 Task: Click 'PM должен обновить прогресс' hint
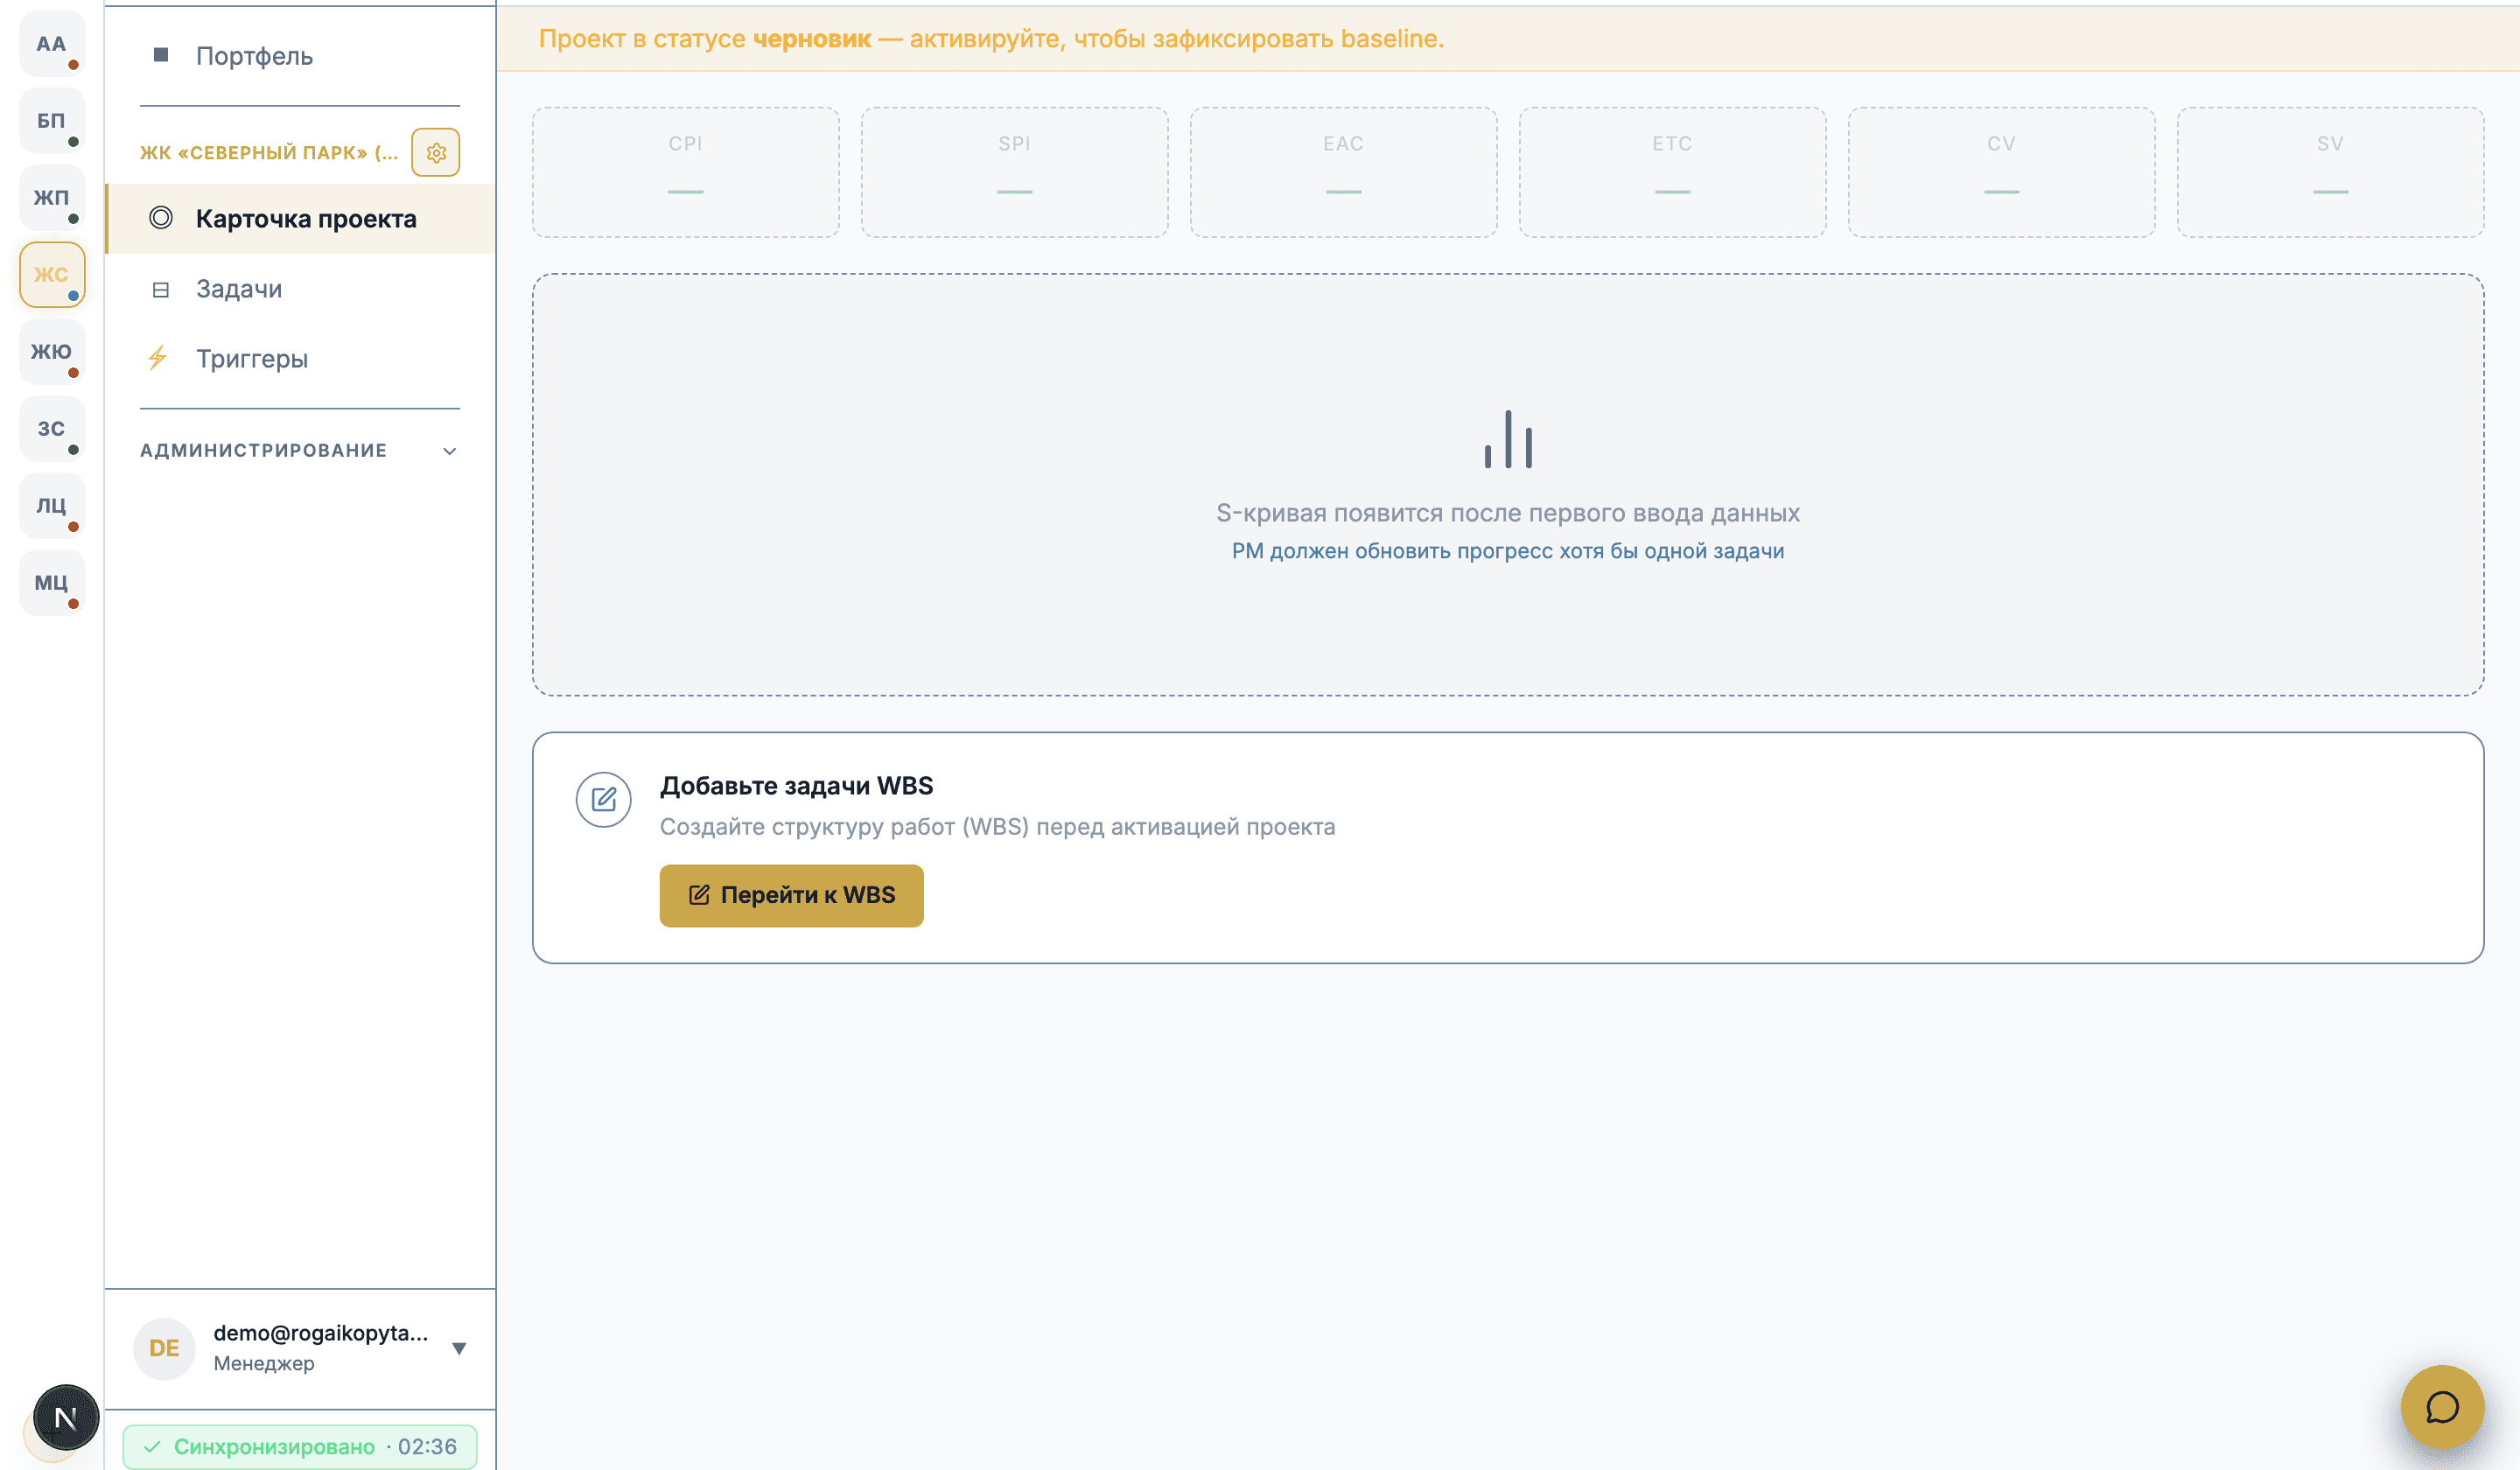[1508, 551]
